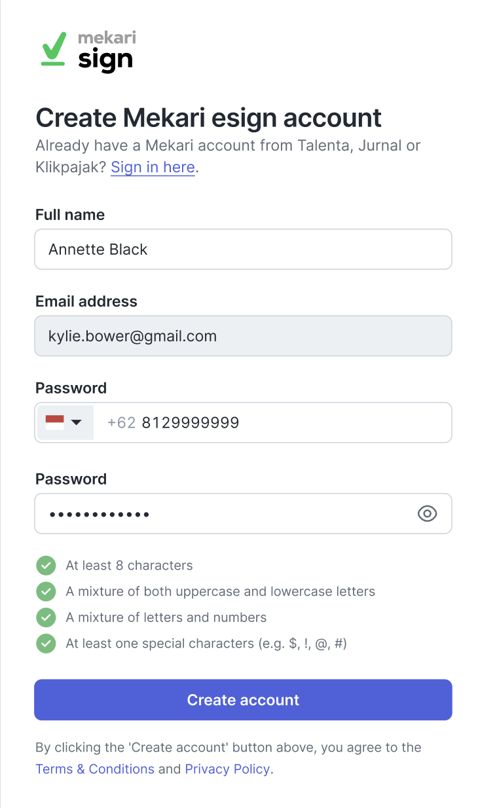The image size is (478, 808).
Task: Click the Email address field
Action: point(243,337)
